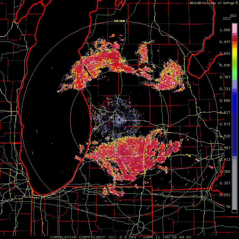Click the 0.5 DEG elevation text
This screenshot has height=239, width=239.
click(x=128, y=237)
